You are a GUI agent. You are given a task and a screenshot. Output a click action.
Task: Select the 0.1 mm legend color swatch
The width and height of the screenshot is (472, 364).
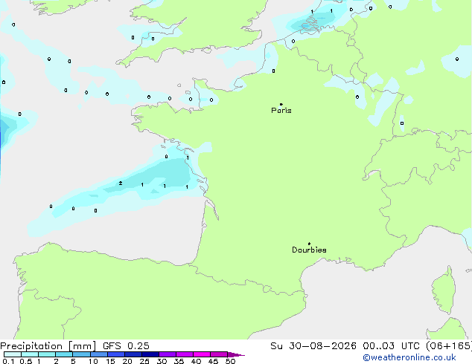tap(13, 354)
